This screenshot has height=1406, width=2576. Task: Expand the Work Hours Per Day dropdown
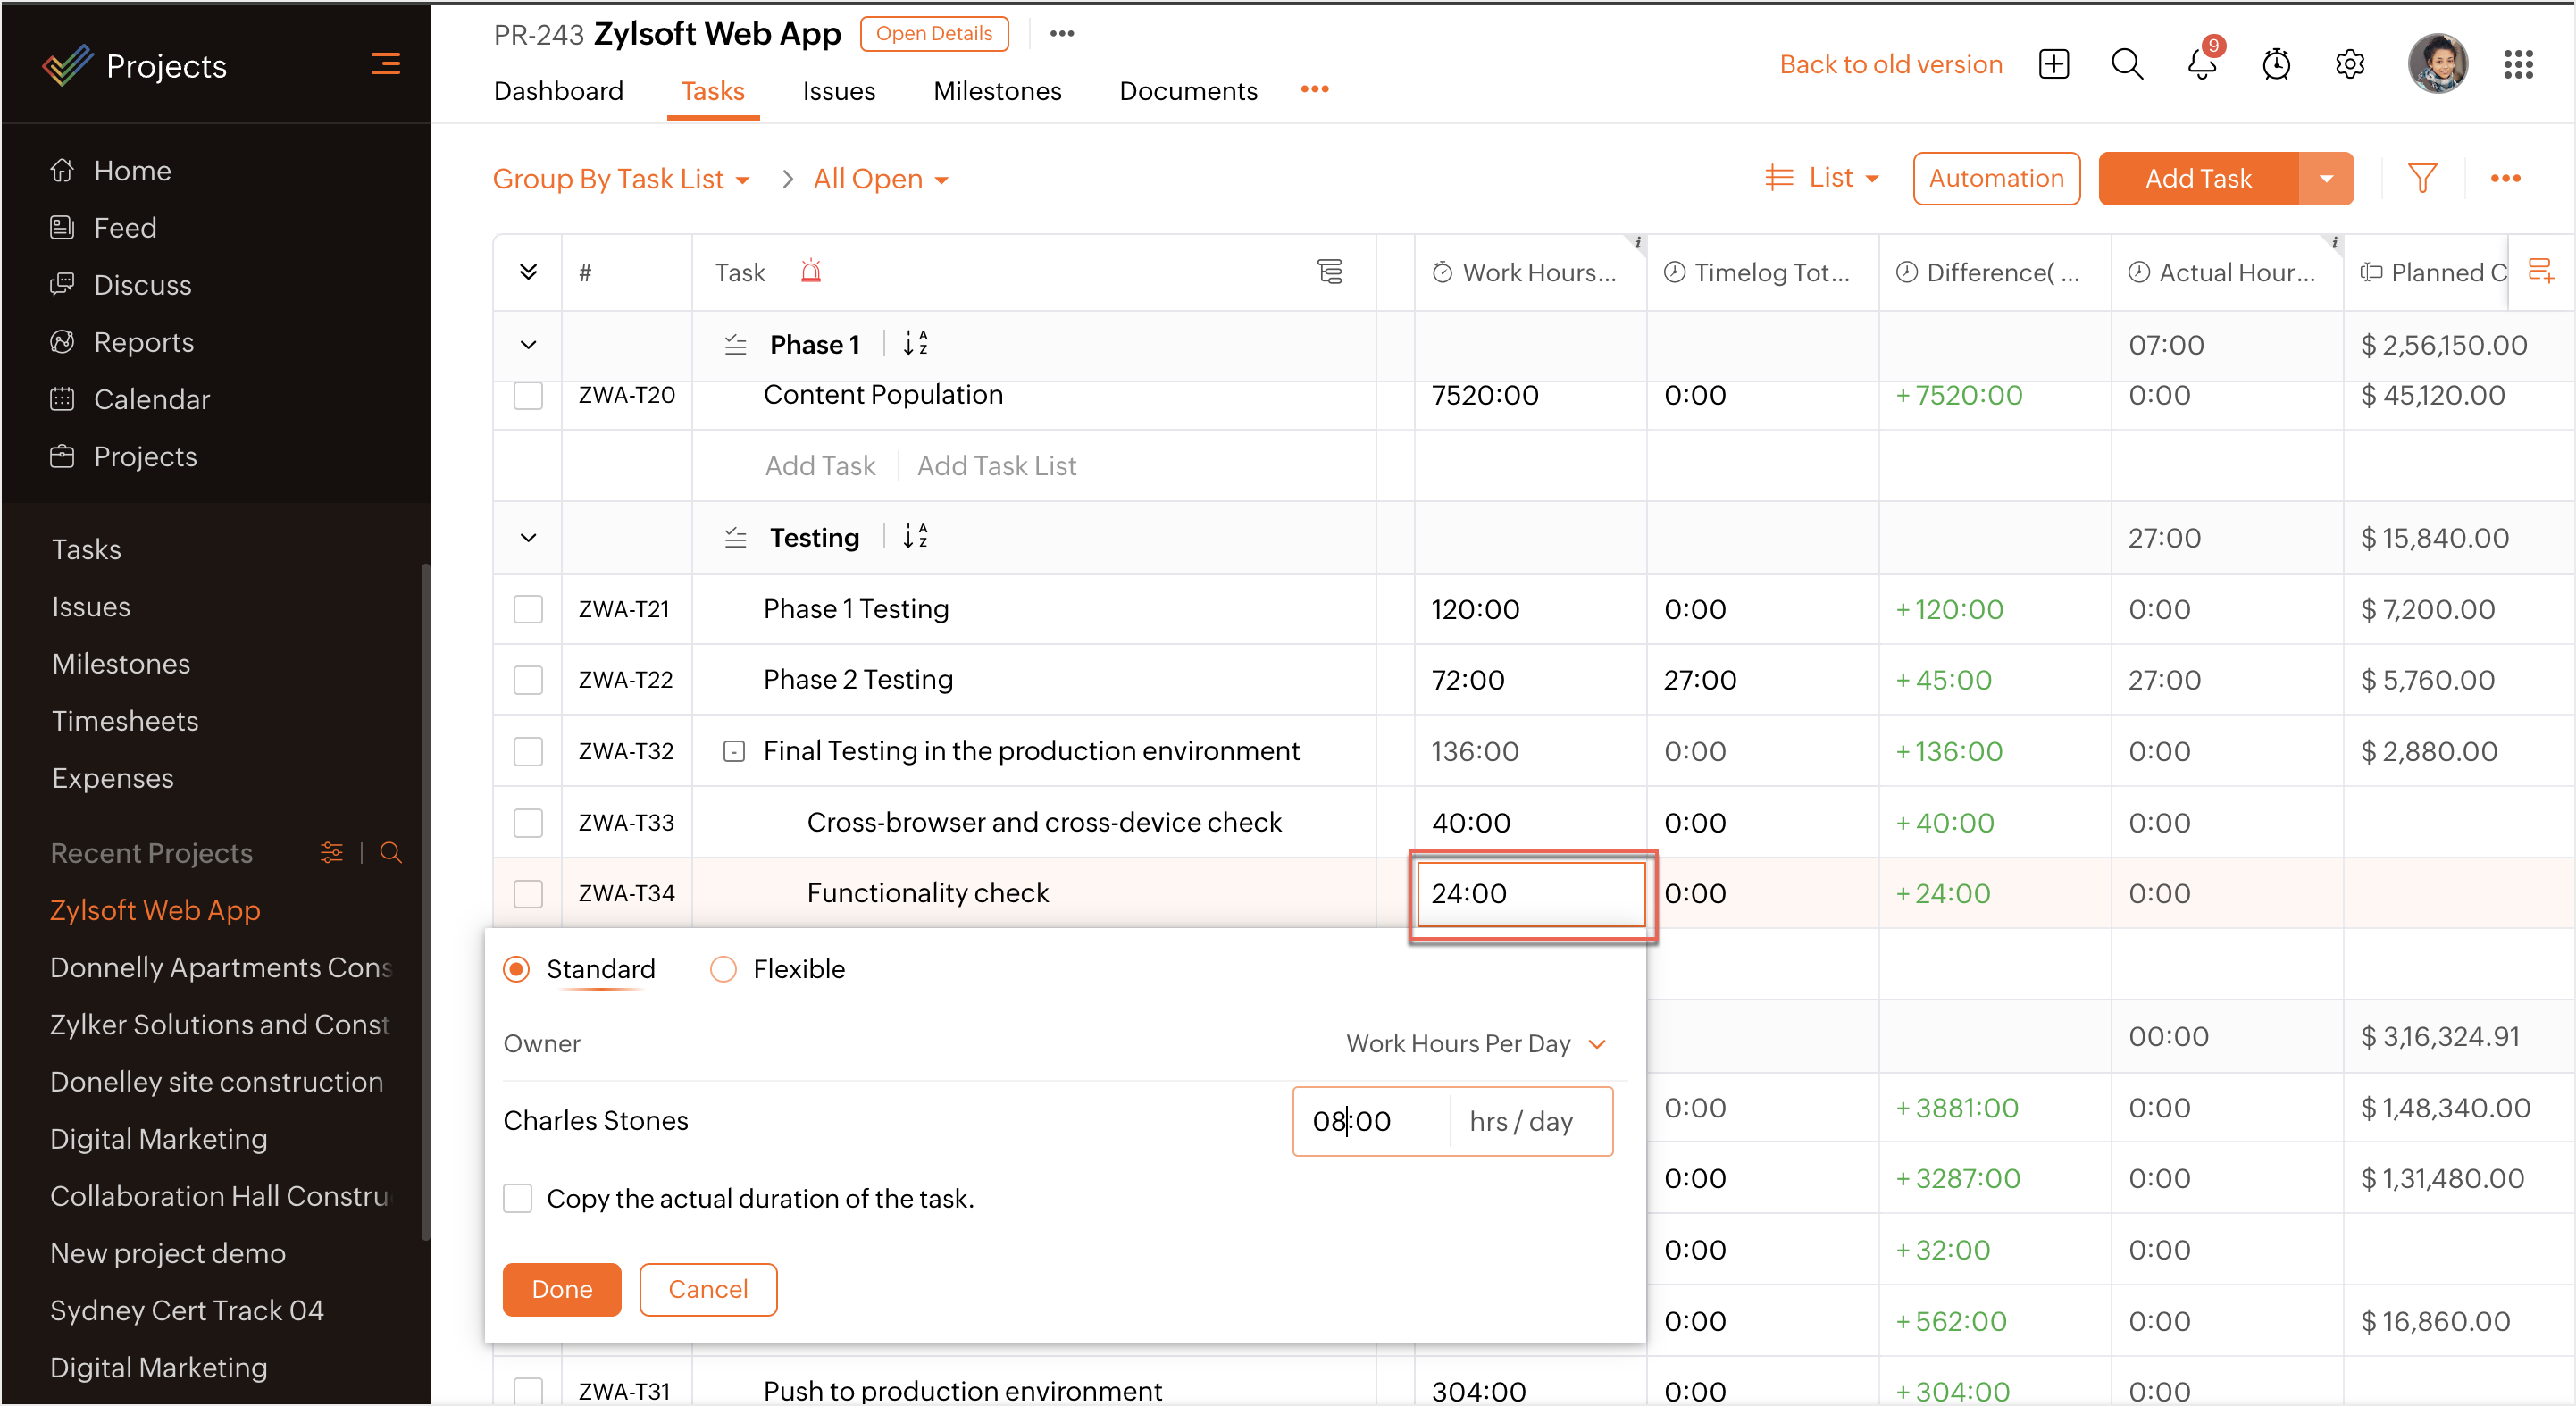tap(1597, 1044)
